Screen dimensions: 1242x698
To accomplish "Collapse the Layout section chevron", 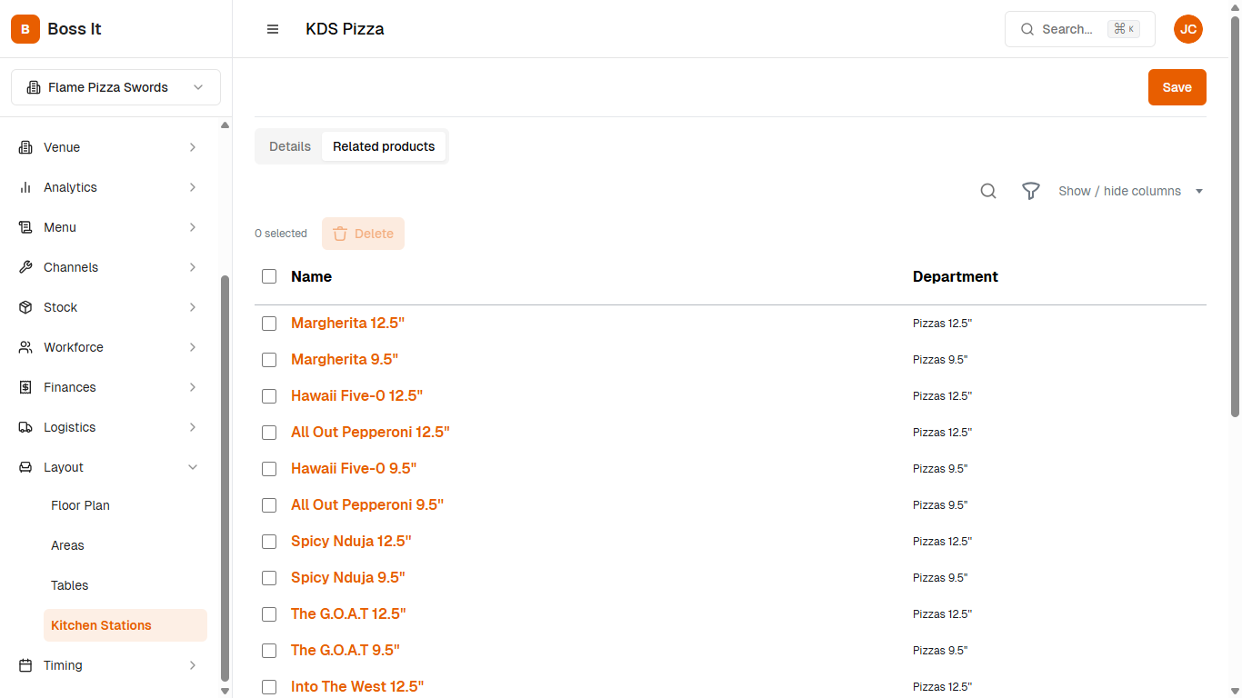I will (x=193, y=467).
